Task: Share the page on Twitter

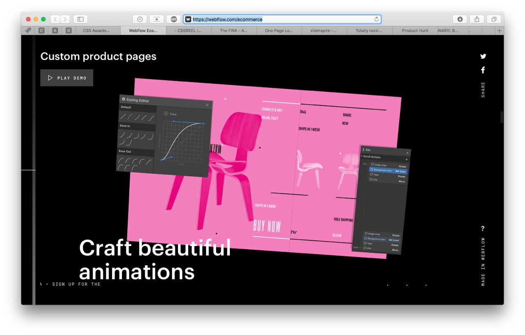Action: tap(483, 57)
